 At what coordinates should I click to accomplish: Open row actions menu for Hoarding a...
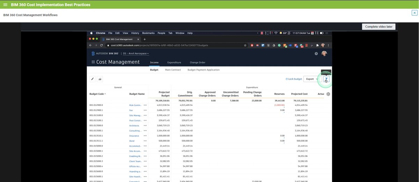pos(145,172)
